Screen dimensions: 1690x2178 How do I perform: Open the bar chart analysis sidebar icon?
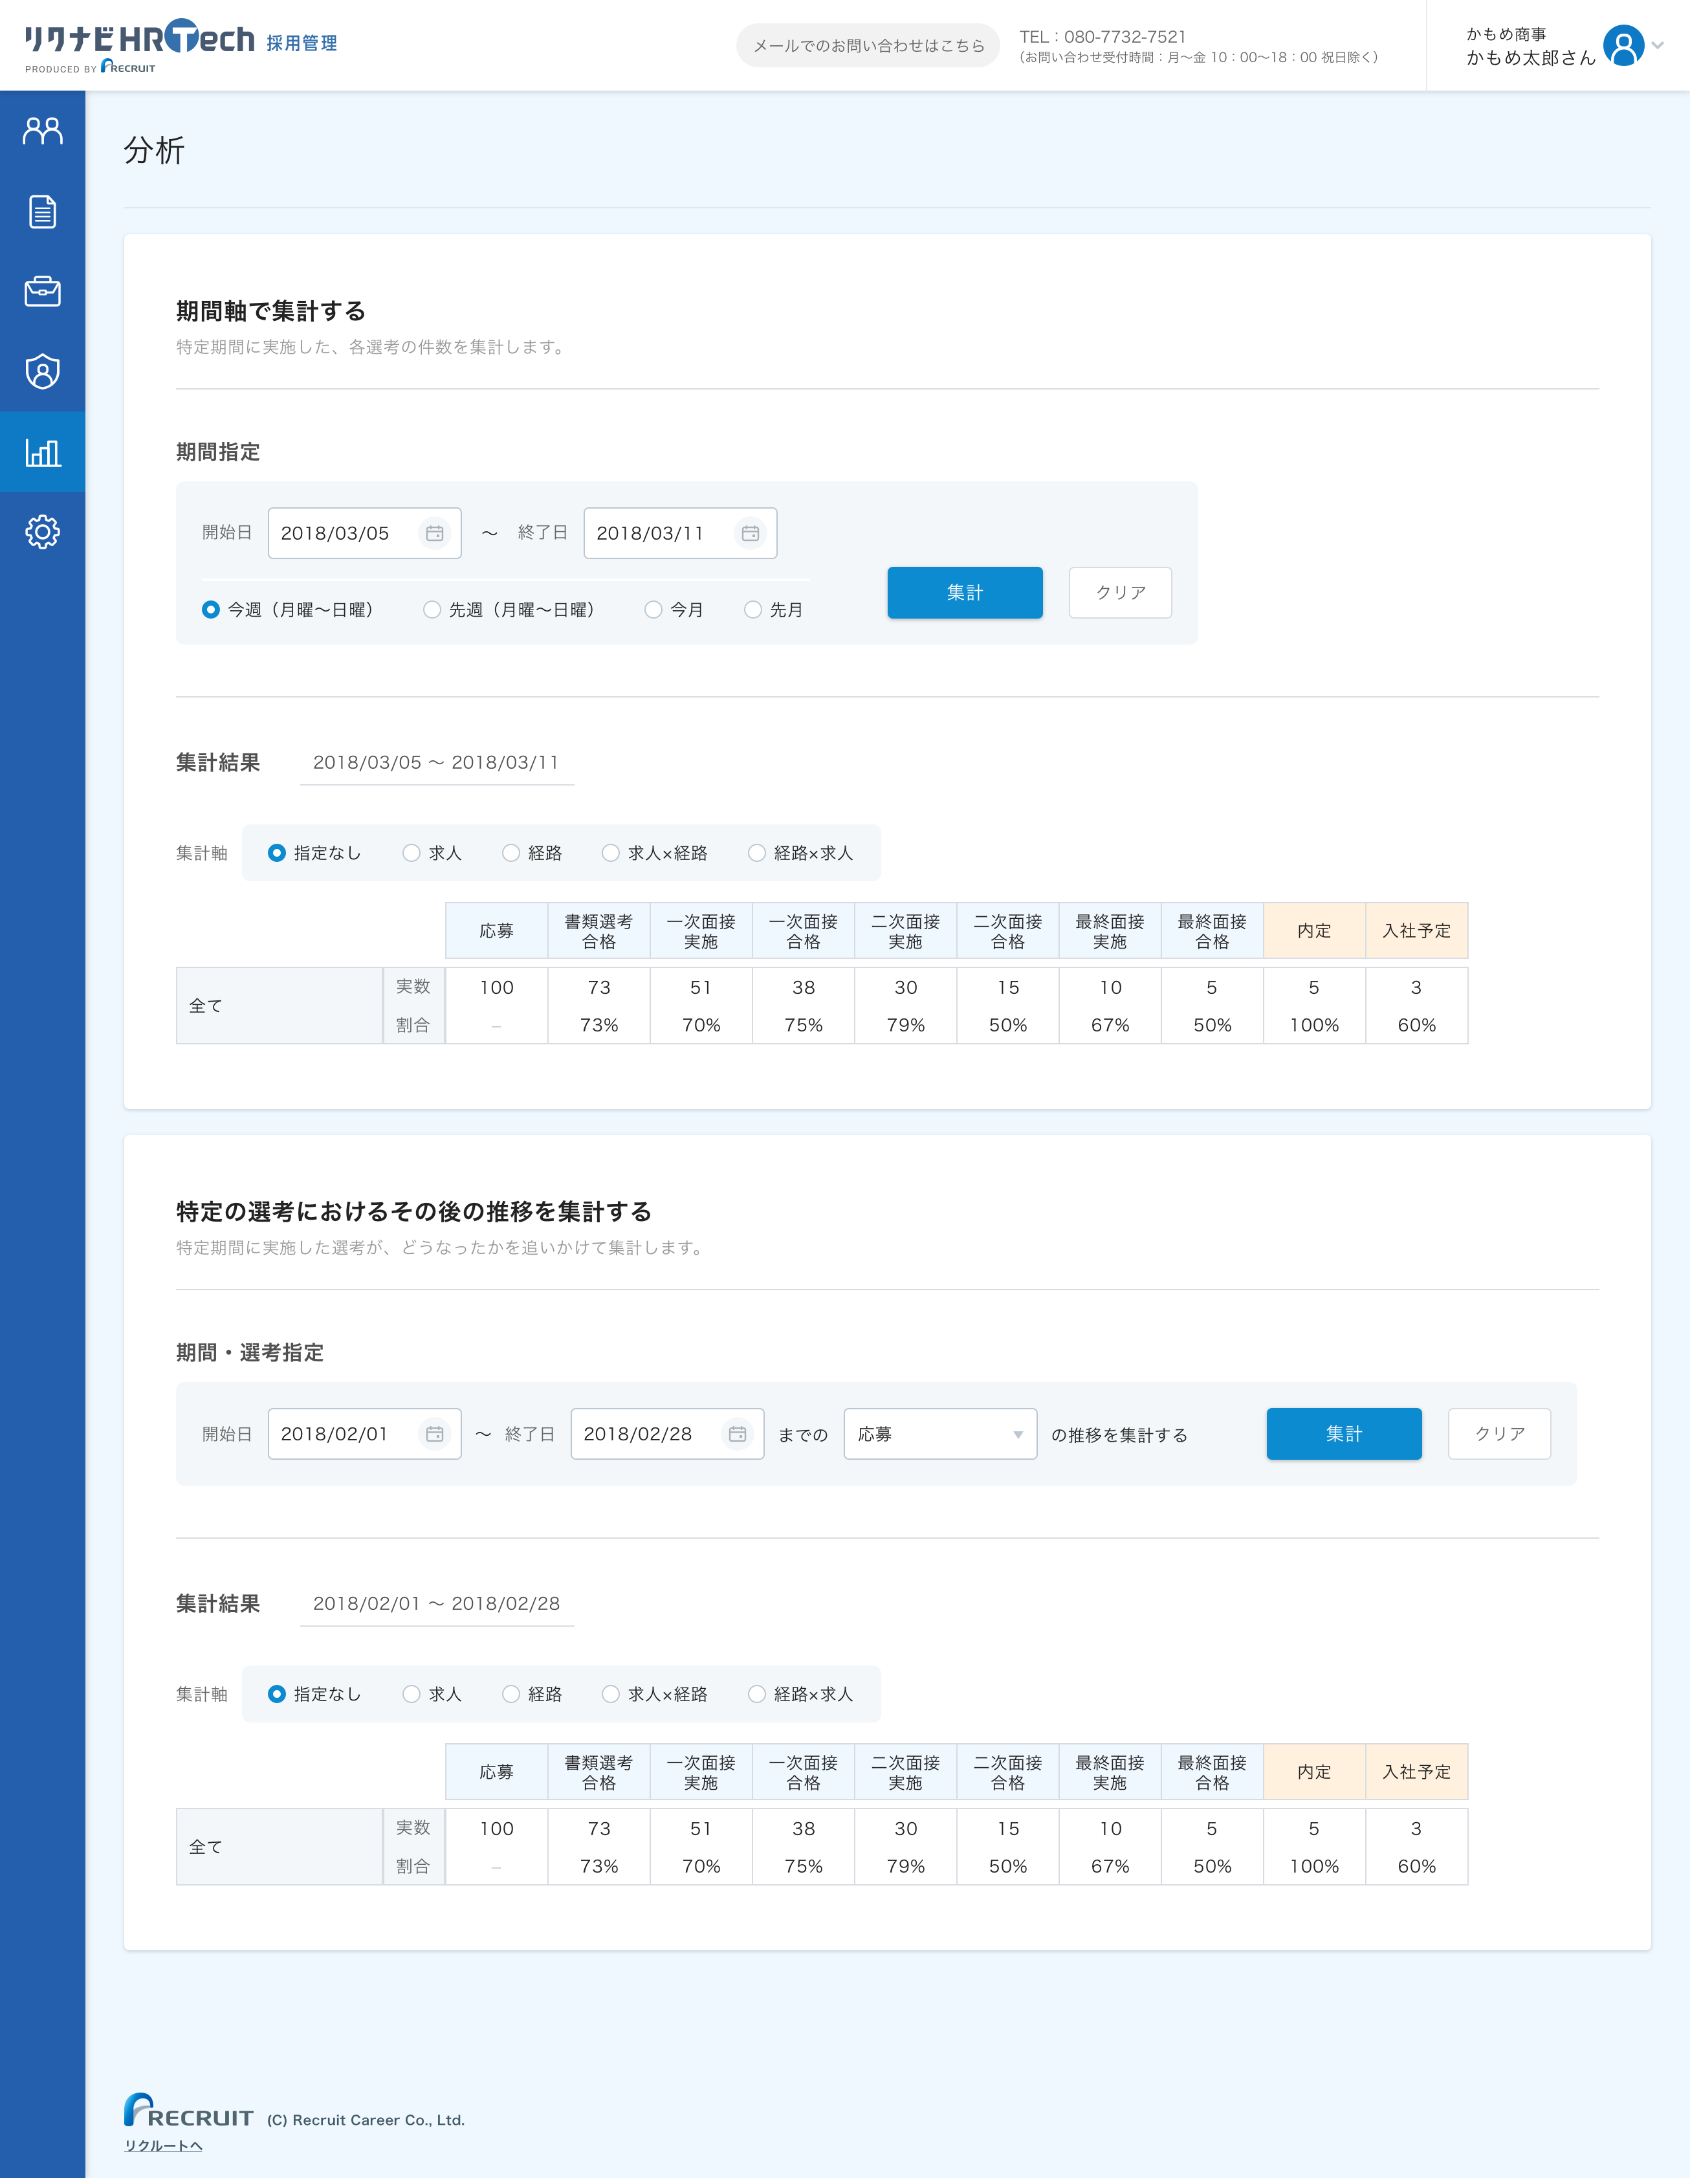pyautogui.click(x=42, y=452)
